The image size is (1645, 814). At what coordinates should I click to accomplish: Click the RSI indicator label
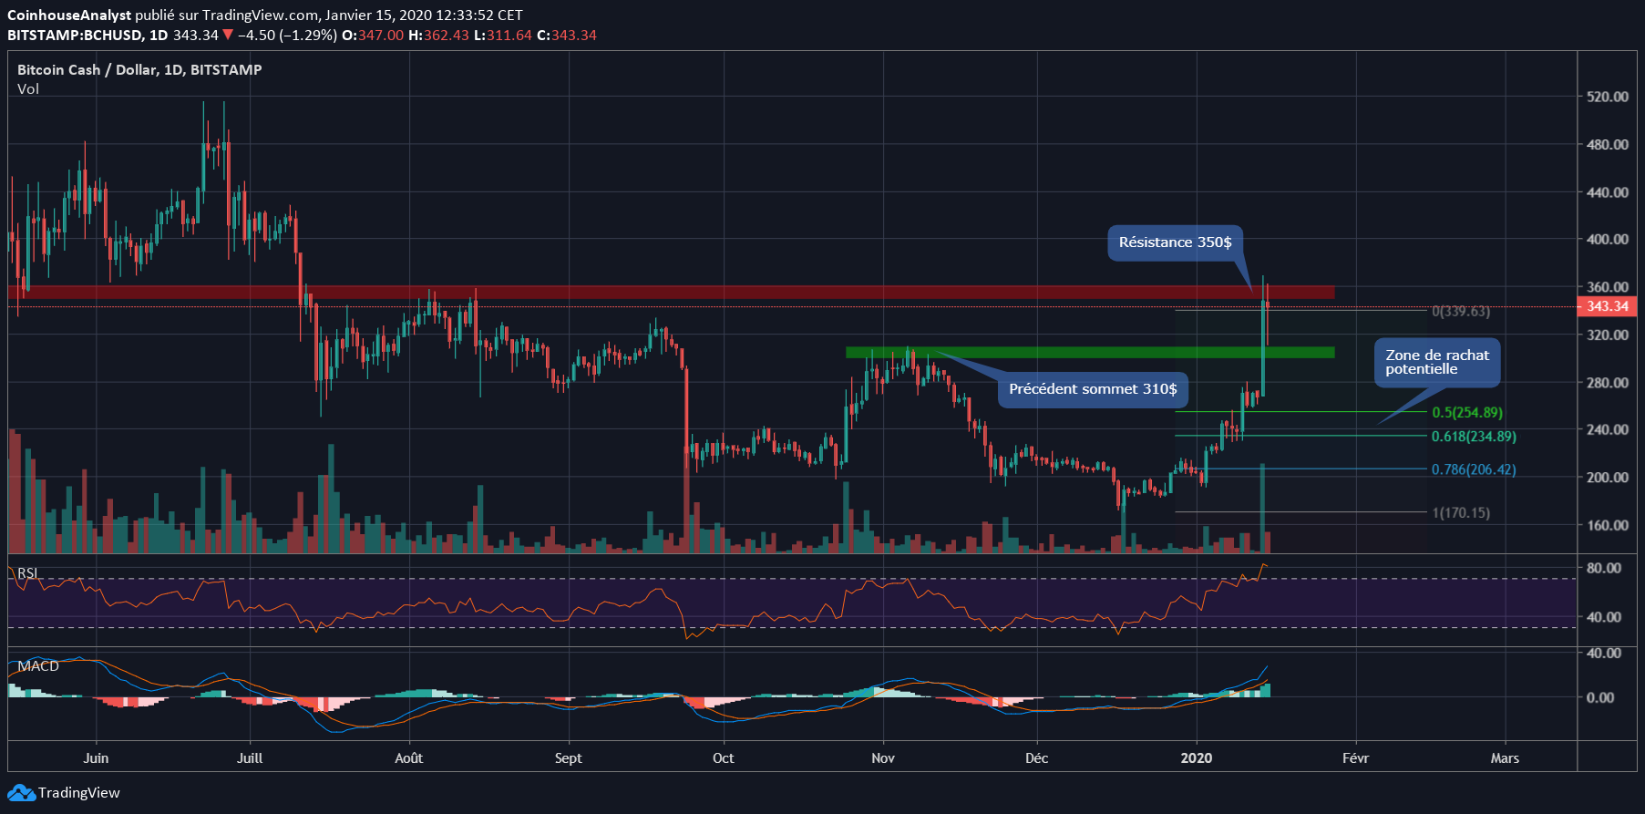27,573
